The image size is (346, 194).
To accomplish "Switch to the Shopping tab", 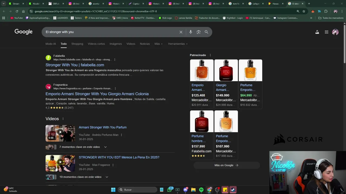I will 77,44.
